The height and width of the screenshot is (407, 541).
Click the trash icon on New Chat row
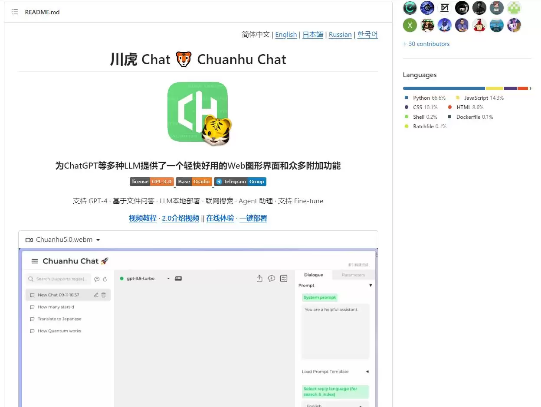(104, 295)
